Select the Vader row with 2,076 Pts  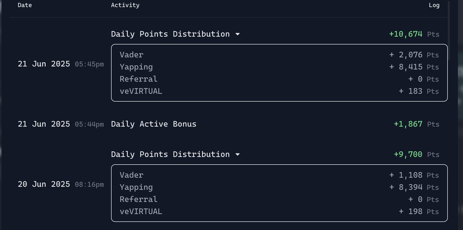coord(279,55)
